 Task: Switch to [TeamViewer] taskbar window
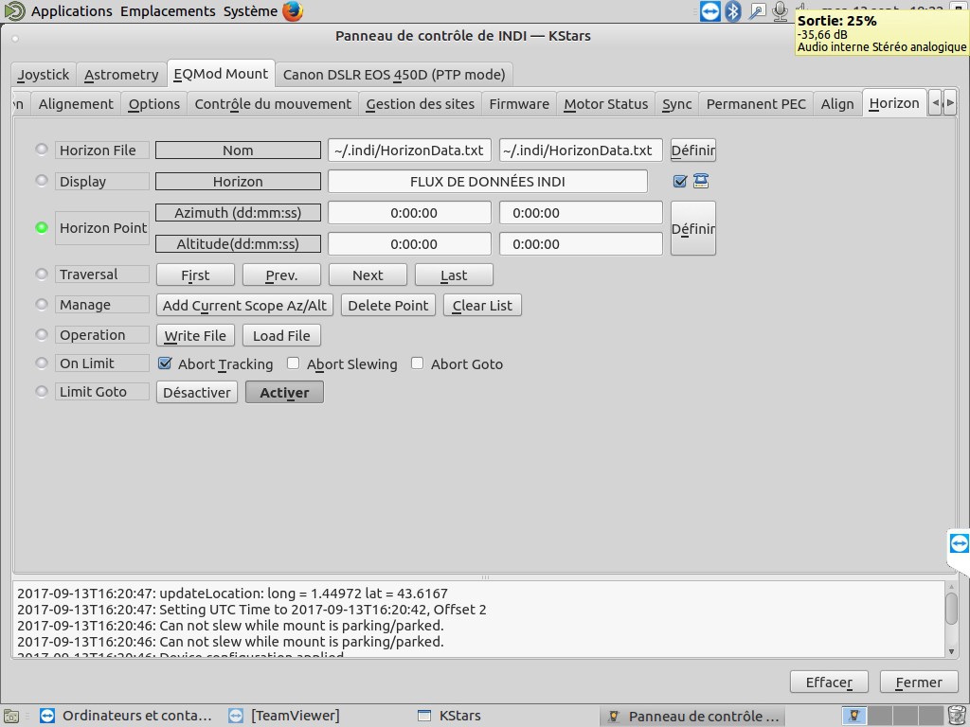pyautogui.click(x=284, y=716)
